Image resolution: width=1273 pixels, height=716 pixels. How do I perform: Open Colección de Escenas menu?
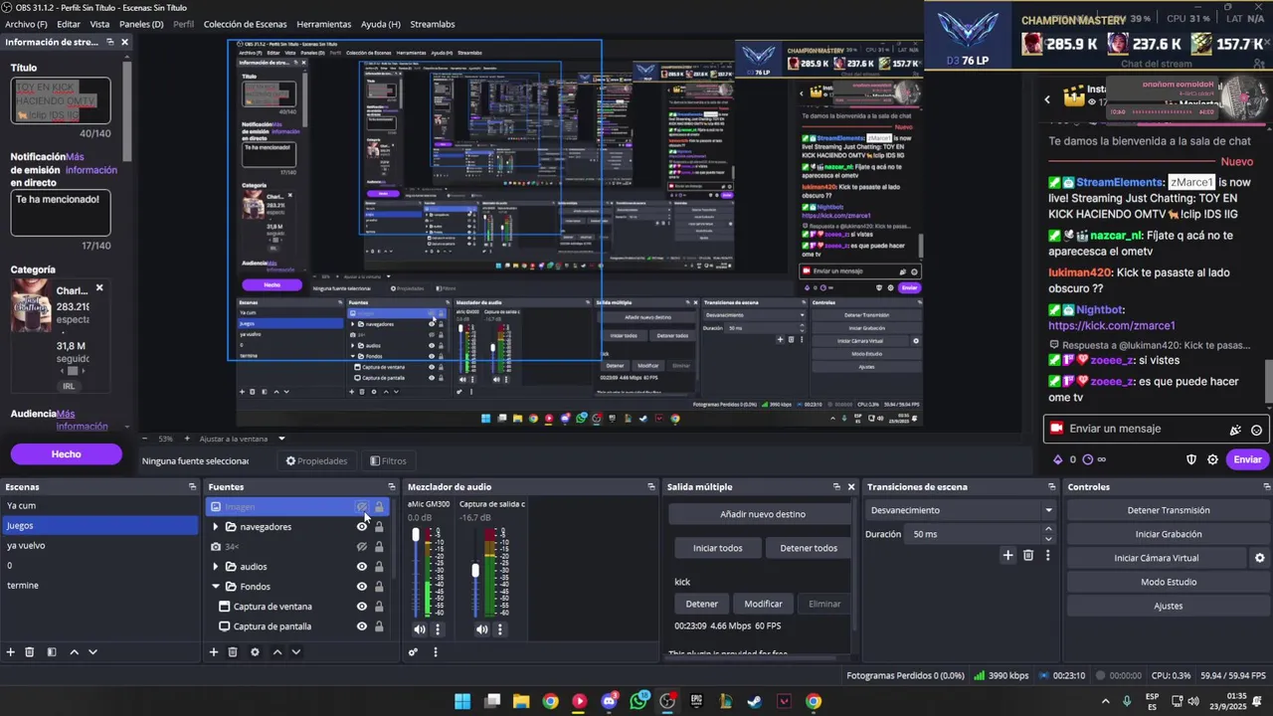244,24
